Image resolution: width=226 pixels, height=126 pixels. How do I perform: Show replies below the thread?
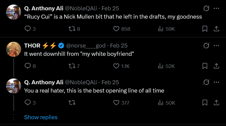(x=41, y=117)
